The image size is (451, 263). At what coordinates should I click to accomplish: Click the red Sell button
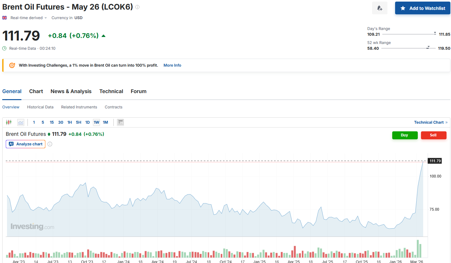tap(433, 135)
